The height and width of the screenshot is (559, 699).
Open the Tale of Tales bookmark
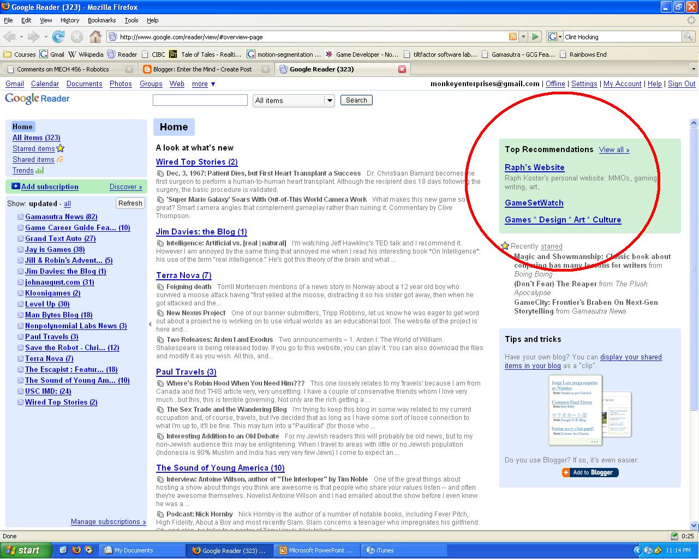205,55
